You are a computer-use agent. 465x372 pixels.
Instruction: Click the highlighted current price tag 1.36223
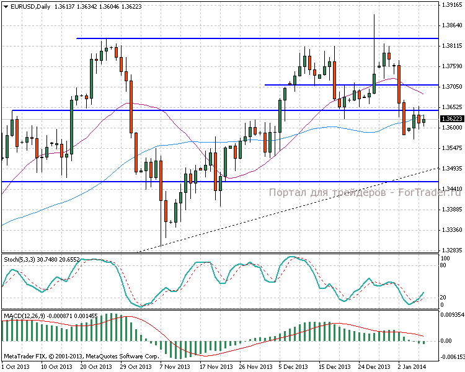(452, 118)
